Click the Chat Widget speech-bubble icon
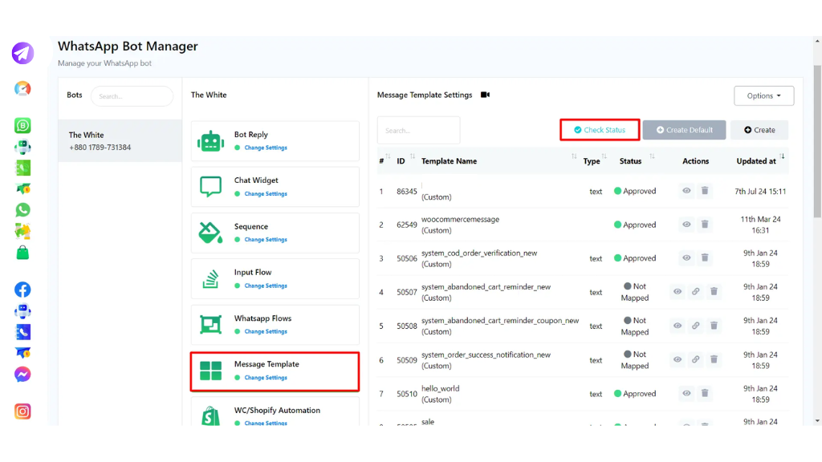822x462 pixels. (211, 186)
